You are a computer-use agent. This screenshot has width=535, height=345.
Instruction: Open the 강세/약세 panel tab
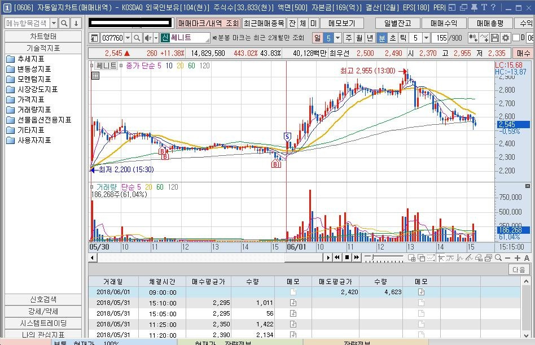pos(43,311)
